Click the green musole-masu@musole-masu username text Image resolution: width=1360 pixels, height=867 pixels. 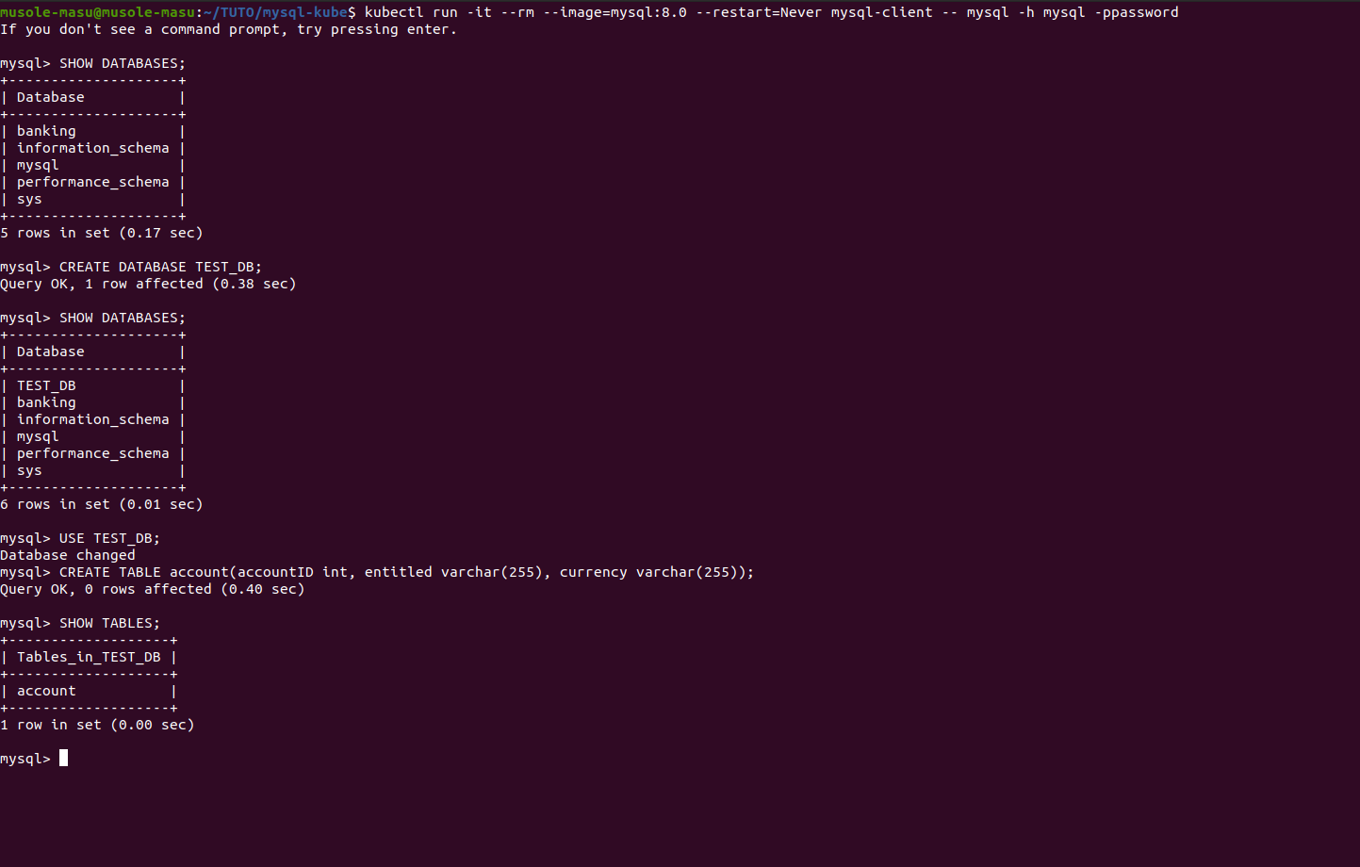click(97, 12)
